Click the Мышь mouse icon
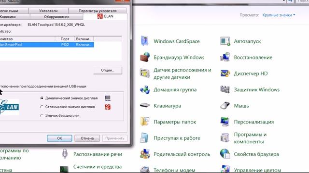Screen dimensions: 309x173 point(225,106)
